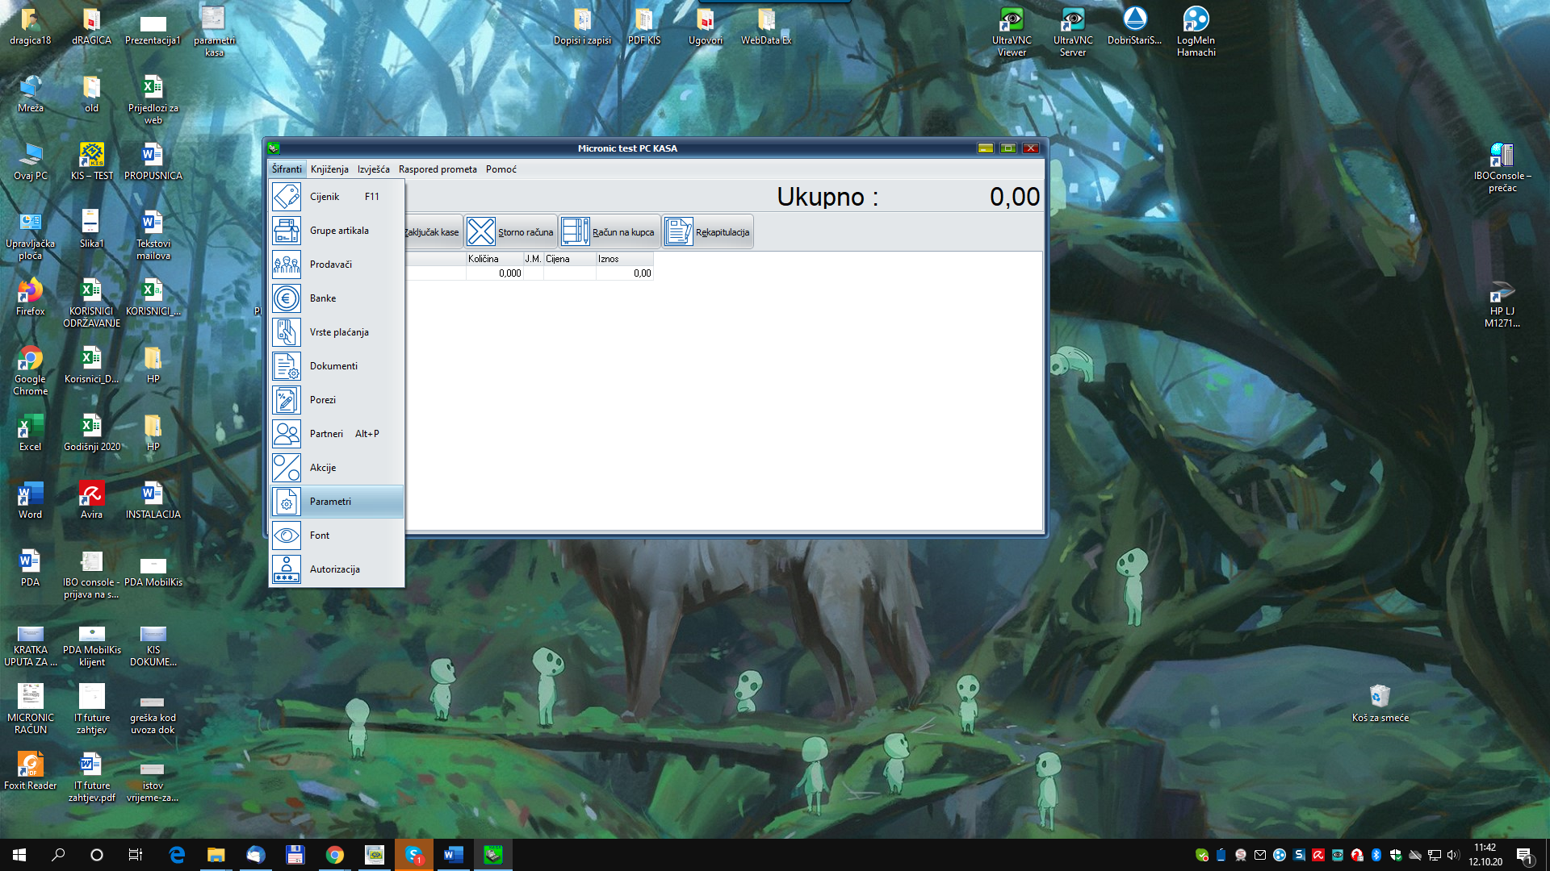The width and height of the screenshot is (1550, 871).
Task: Open the Porezi menu entry
Action: point(337,400)
